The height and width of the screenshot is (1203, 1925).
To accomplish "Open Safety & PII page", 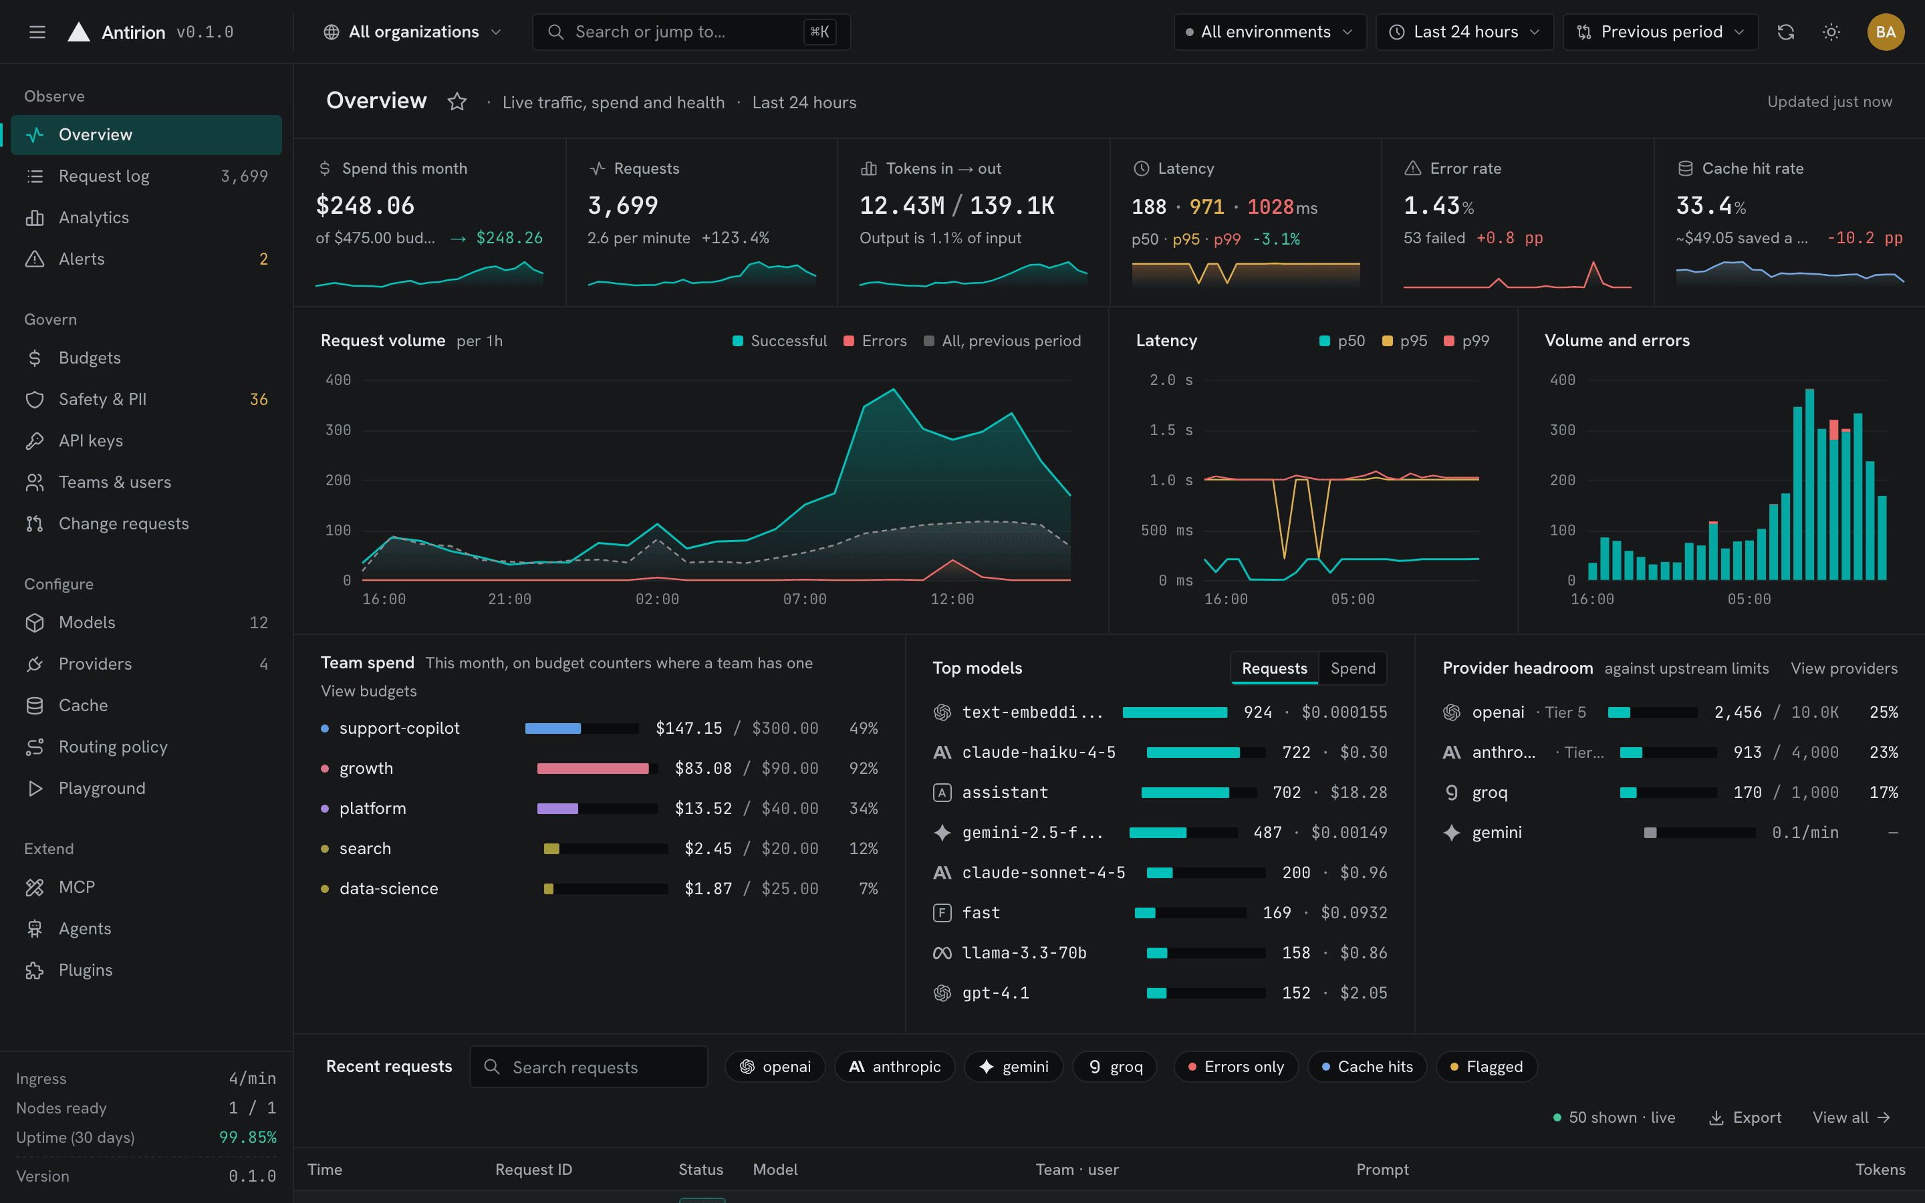I will [x=146, y=400].
